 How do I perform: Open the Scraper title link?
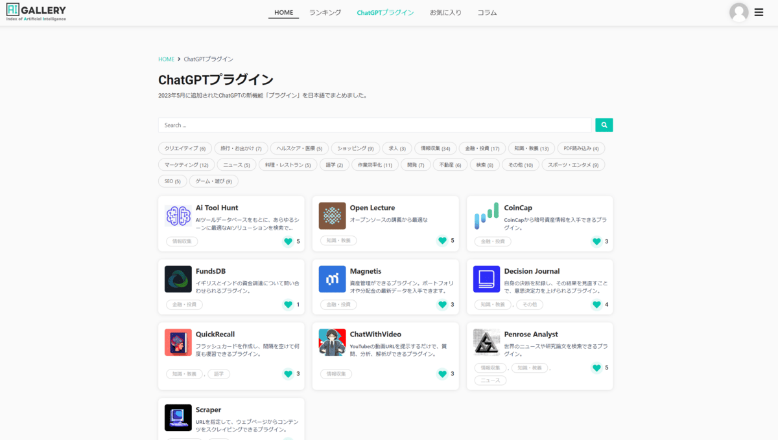(208, 410)
